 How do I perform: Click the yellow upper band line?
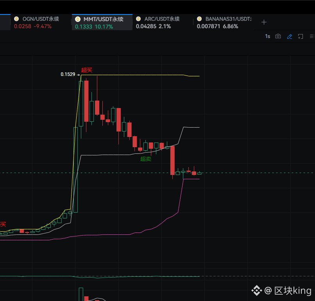(x=132, y=75)
